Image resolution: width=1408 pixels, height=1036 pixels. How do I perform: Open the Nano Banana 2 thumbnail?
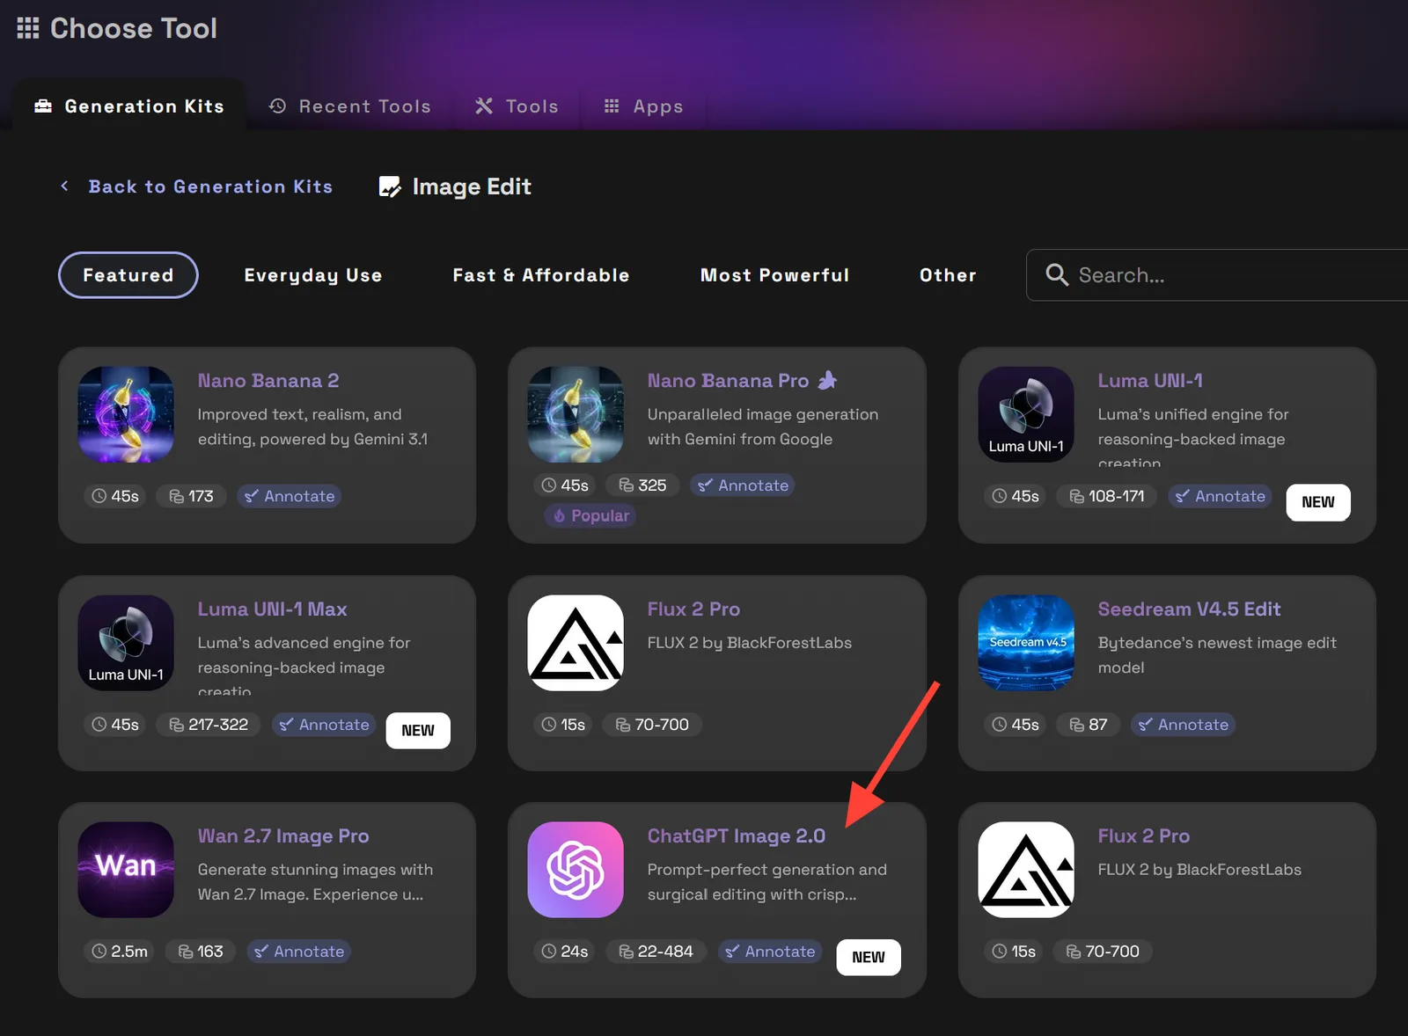pyautogui.click(x=126, y=414)
